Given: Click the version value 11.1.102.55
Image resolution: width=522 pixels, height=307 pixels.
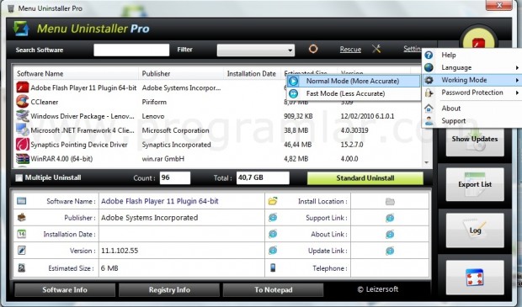Looking at the screenshot, I should 120,251.
